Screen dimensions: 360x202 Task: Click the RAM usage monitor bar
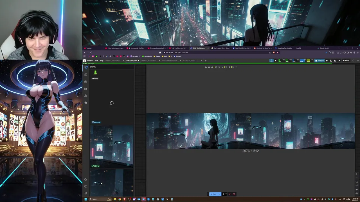coord(289,61)
